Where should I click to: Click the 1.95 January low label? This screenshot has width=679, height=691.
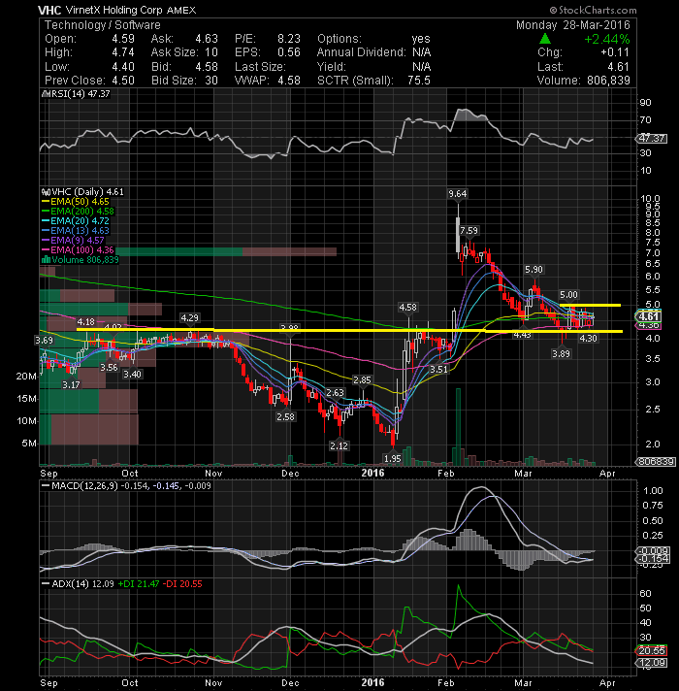pos(392,459)
